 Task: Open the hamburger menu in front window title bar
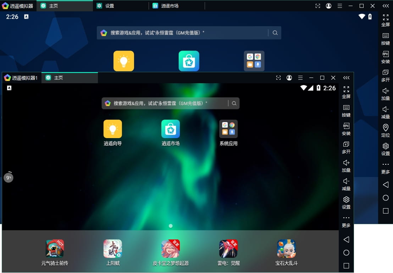pos(300,78)
